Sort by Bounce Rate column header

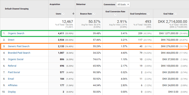click(x=86, y=14)
